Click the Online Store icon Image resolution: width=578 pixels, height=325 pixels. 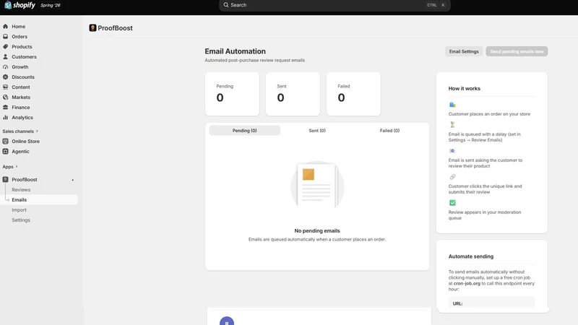tap(6, 142)
